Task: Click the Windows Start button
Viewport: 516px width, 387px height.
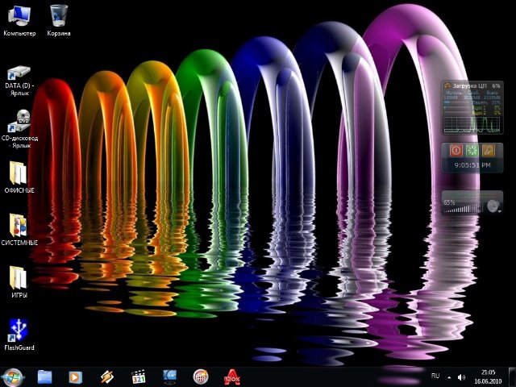Action: coord(14,377)
